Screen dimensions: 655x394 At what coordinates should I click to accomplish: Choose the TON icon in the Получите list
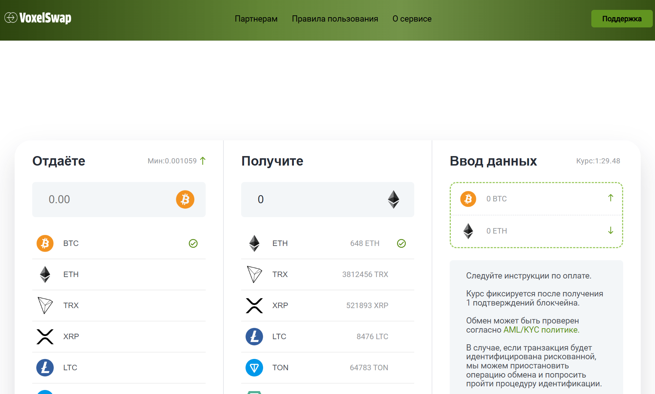pyautogui.click(x=254, y=368)
